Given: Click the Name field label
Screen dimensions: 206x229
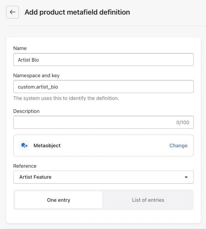Looking at the screenshot, I should (x=20, y=48).
